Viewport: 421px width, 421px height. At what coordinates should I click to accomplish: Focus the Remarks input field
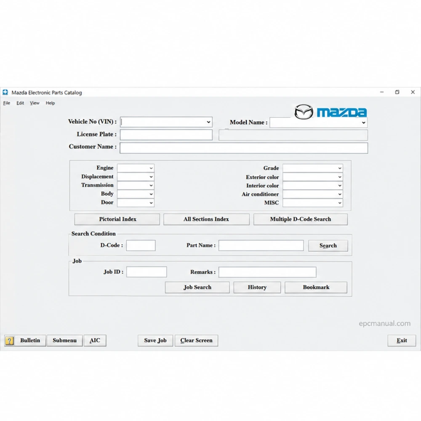pyautogui.click(x=267, y=272)
